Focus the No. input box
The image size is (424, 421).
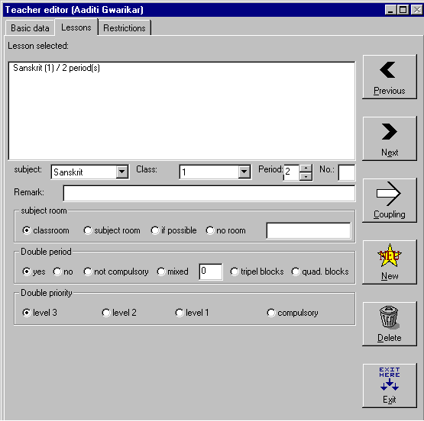(x=346, y=172)
